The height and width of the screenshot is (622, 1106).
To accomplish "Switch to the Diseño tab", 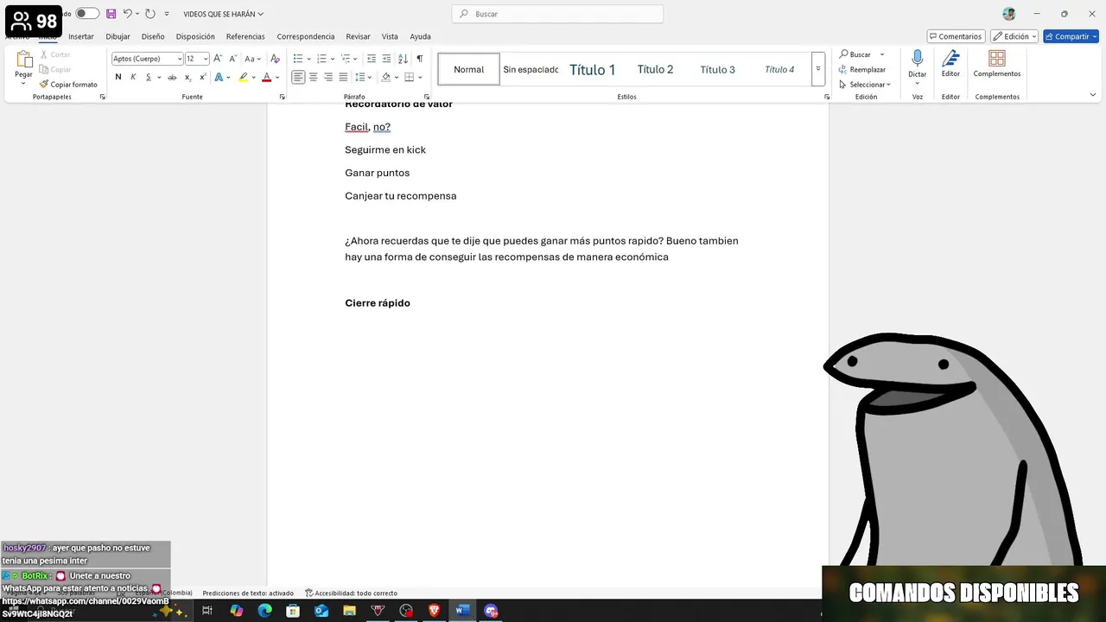I will point(153,36).
